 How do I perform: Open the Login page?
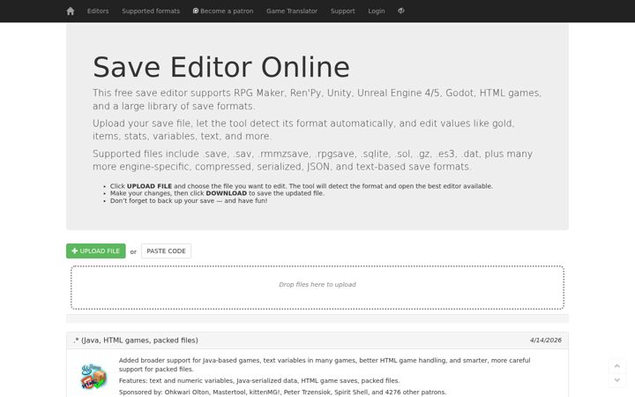pos(377,11)
